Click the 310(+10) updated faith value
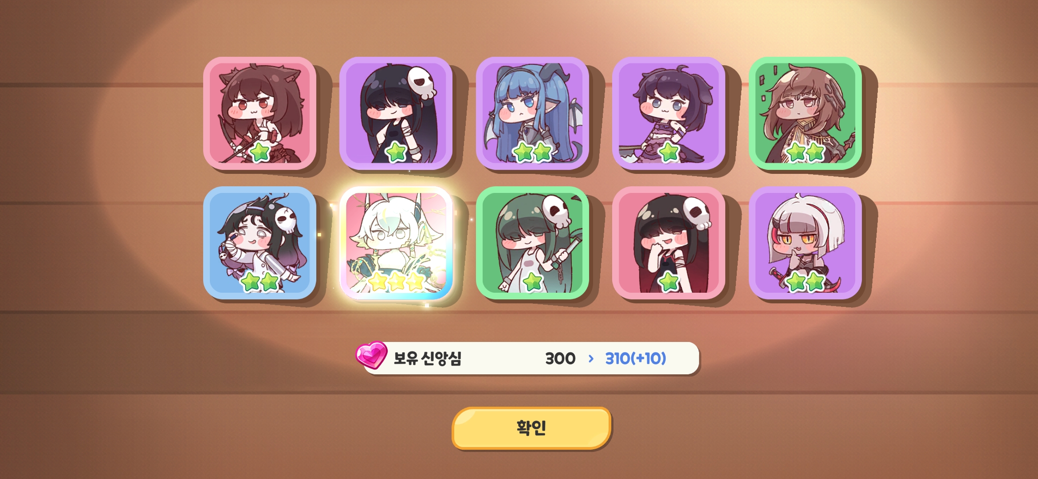The height and width of the screenshot is (479, 1038). pos(636,358)
